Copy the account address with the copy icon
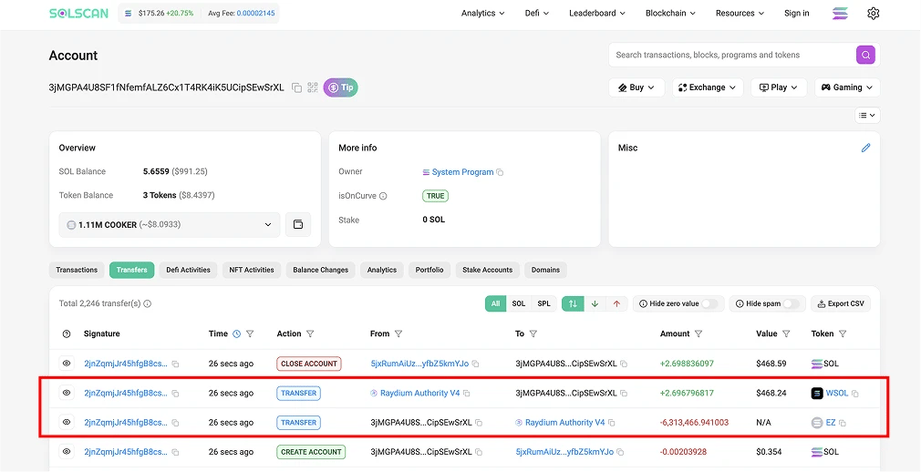 coord(297,88)
